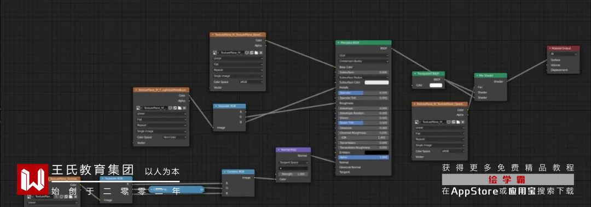Collapse the Material Output node
The width and height of the screenshot is (591, 207).
pyautogui.click(x=550, y=48)
